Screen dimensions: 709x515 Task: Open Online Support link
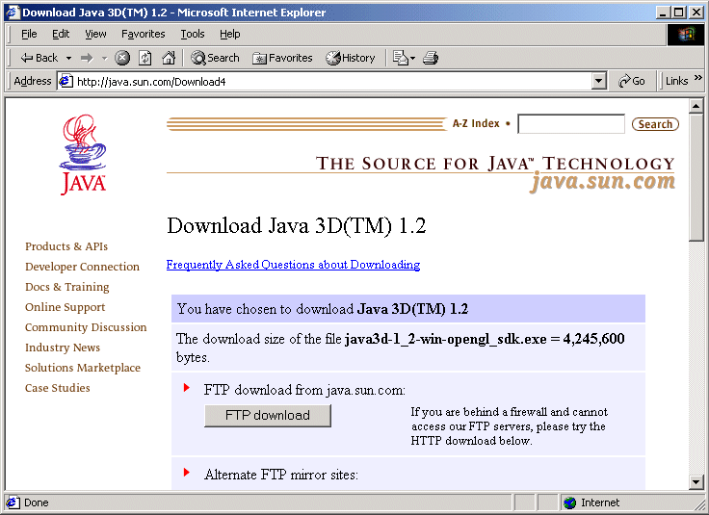tap(66, 307)
